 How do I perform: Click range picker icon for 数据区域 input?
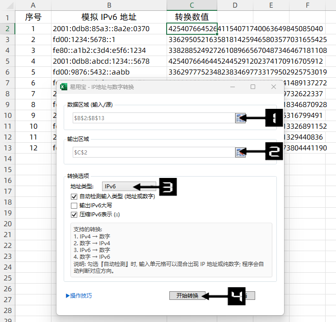[x=240, y=118]
